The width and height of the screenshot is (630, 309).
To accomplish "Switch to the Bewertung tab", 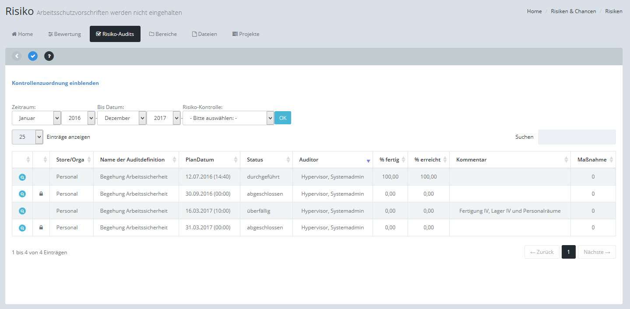I will [64, 34].
